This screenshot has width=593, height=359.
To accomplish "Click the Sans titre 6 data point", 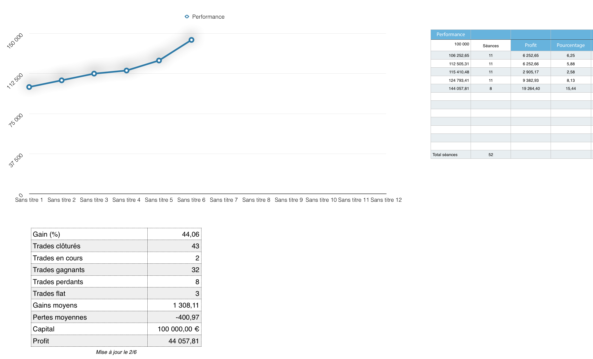I will click(192, 40).
